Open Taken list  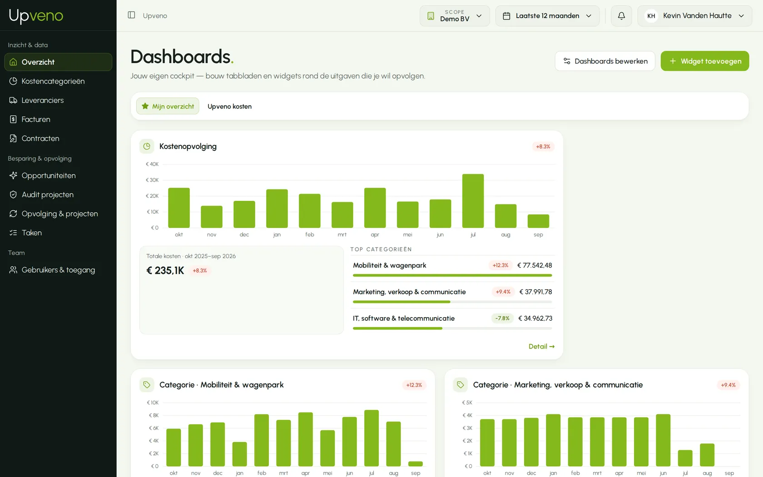[x=58, y=233]
